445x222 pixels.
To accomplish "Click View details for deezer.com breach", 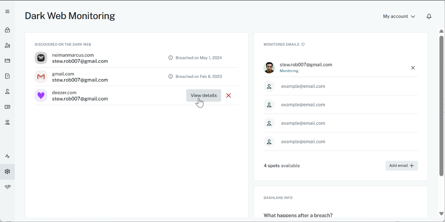I will coord(203,96).
